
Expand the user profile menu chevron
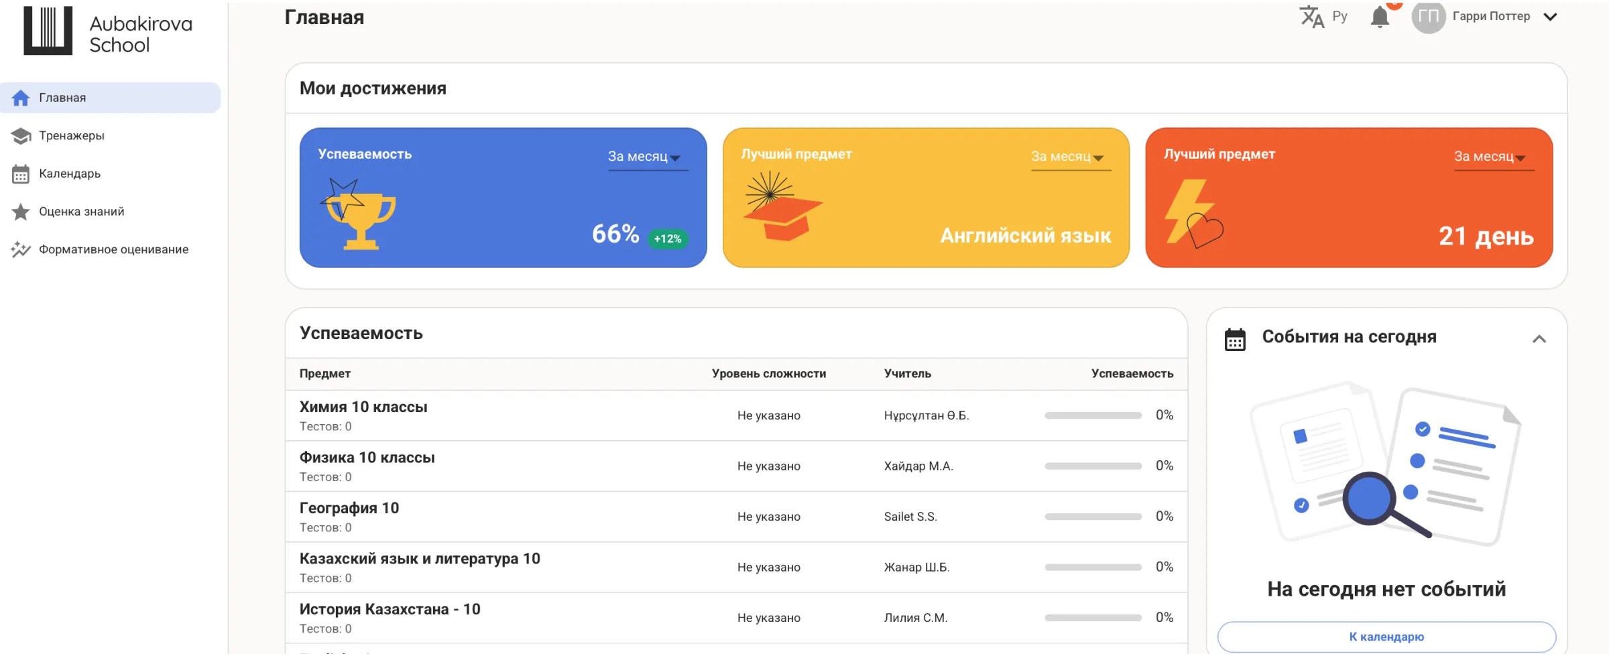tap(1551, 17)
